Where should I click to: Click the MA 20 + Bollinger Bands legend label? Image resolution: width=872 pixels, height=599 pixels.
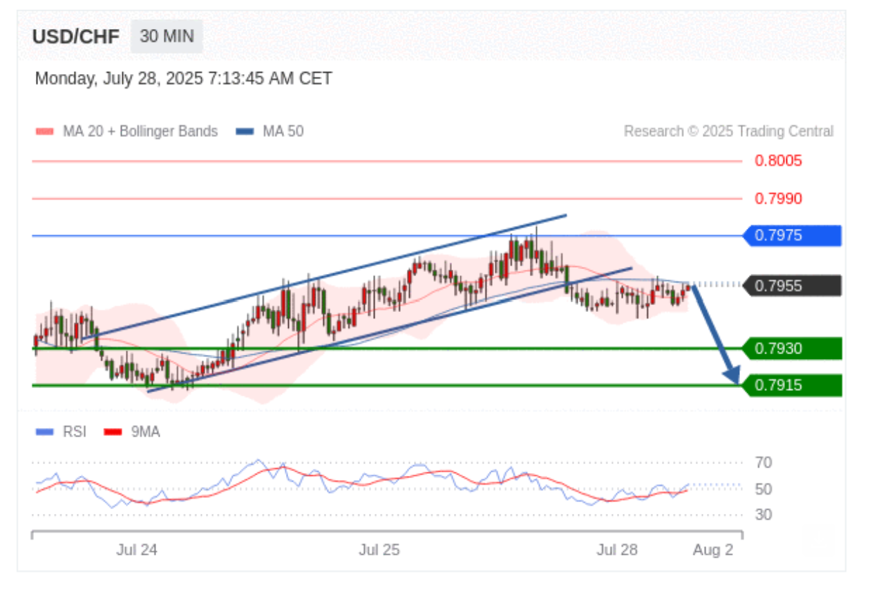[x=140, y=131]
